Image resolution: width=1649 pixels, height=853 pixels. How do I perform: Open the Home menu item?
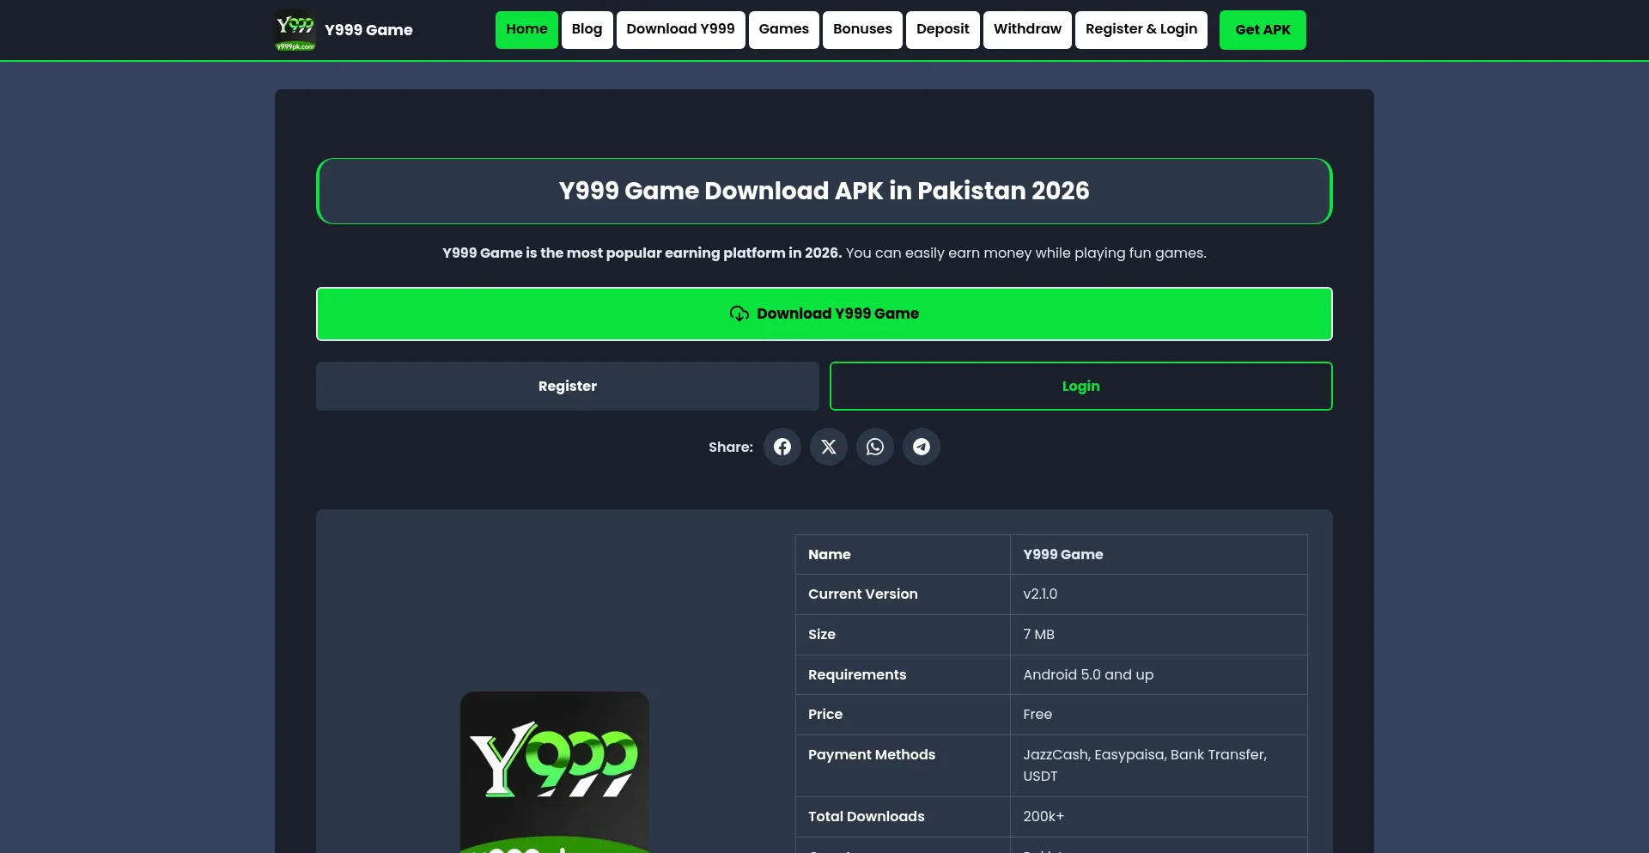[x=526, y=30]
